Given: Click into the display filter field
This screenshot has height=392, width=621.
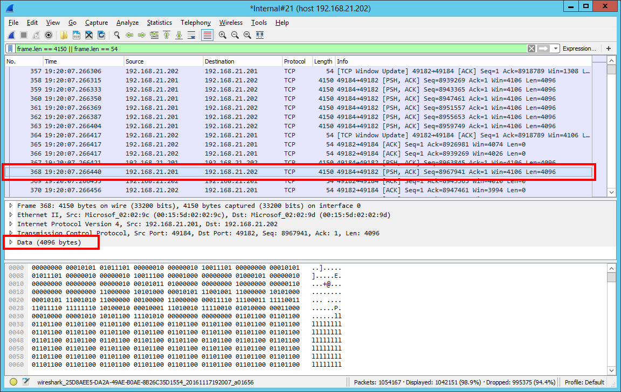Looking at the screenshot, I should 271,48.
